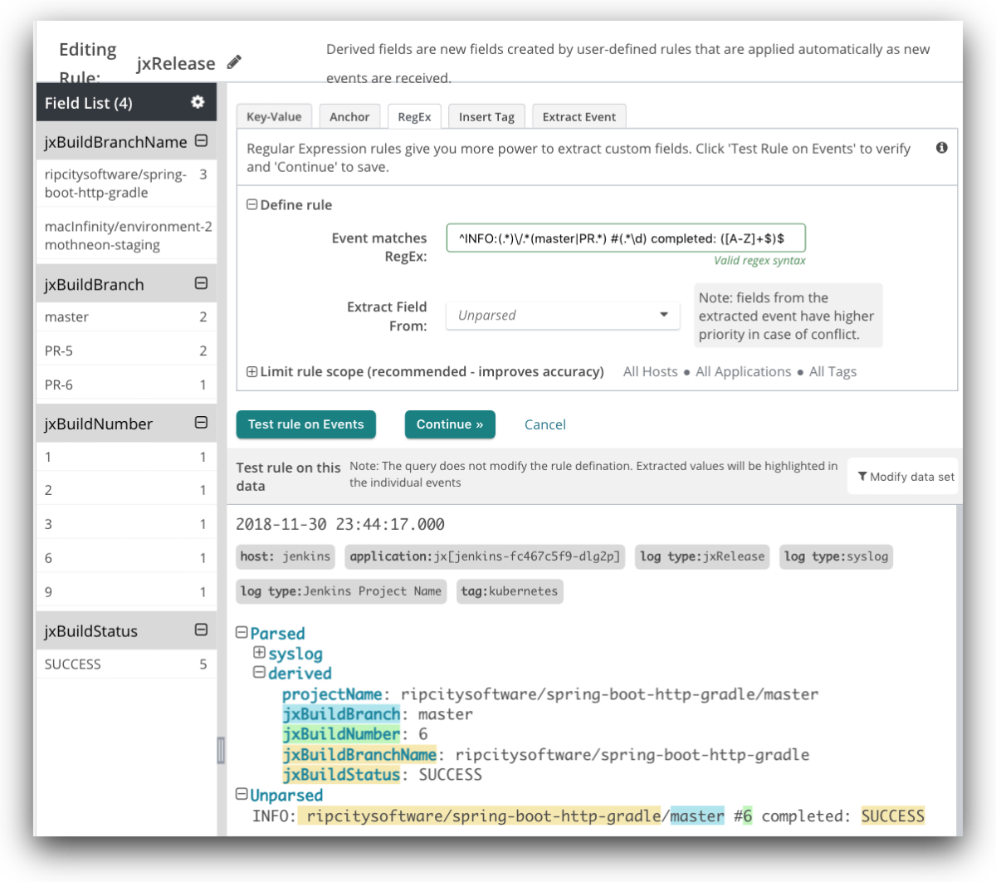Click the info icon about Regular Expression rules

(x=942, y=145)
